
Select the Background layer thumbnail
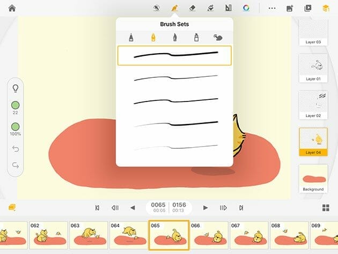(313, 178)
